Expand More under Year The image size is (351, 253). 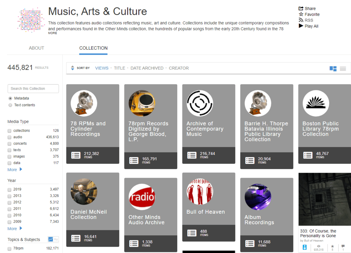pos(15,229)
